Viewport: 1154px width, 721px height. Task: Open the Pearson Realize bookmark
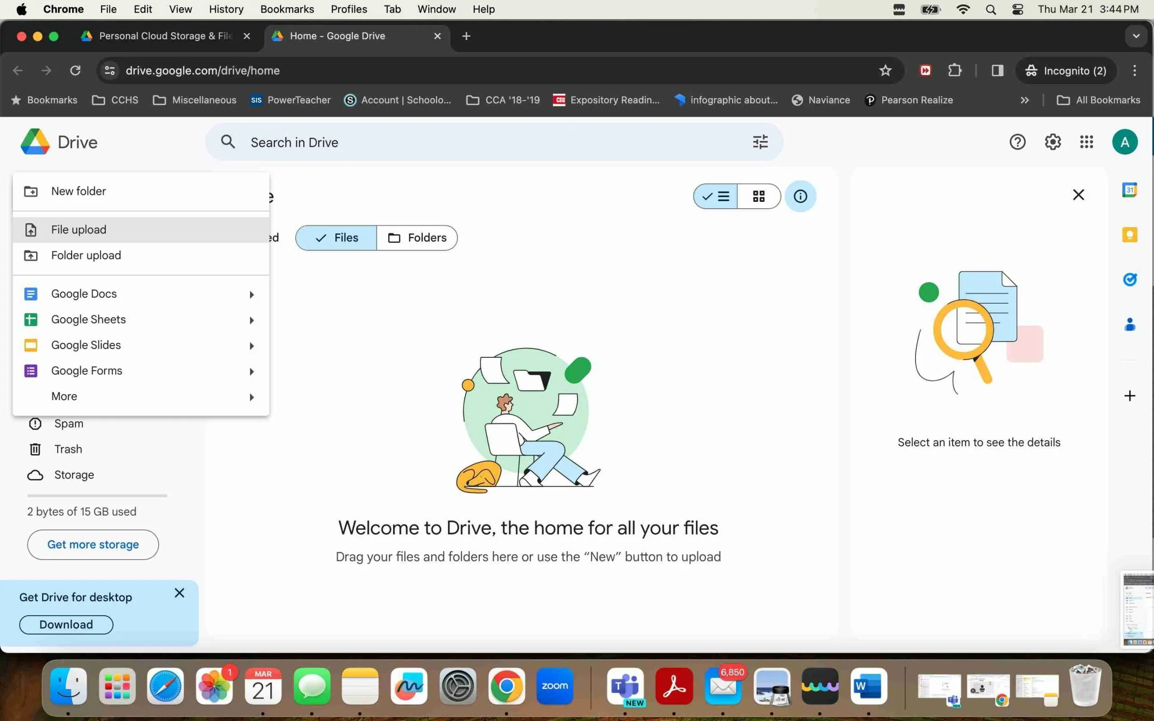(x=909, y=100)
